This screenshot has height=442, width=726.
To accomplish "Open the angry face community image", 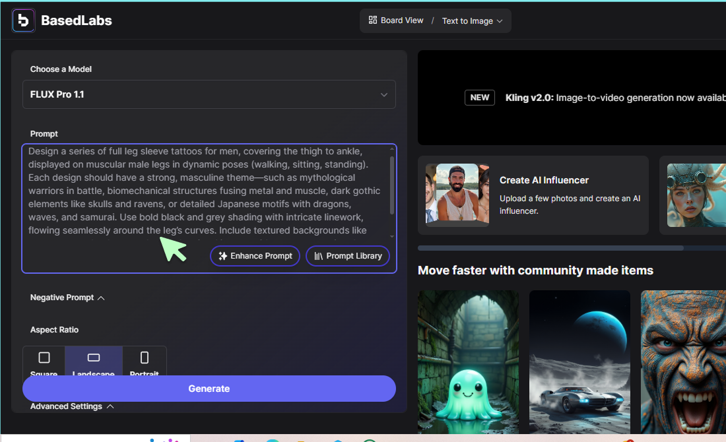I will pos(683,362).
